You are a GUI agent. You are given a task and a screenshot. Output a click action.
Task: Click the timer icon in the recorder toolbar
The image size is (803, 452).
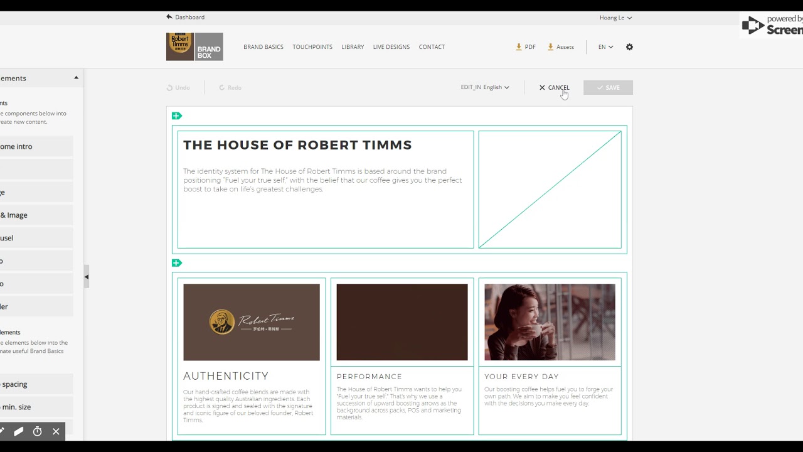click(x=37, y=431)
